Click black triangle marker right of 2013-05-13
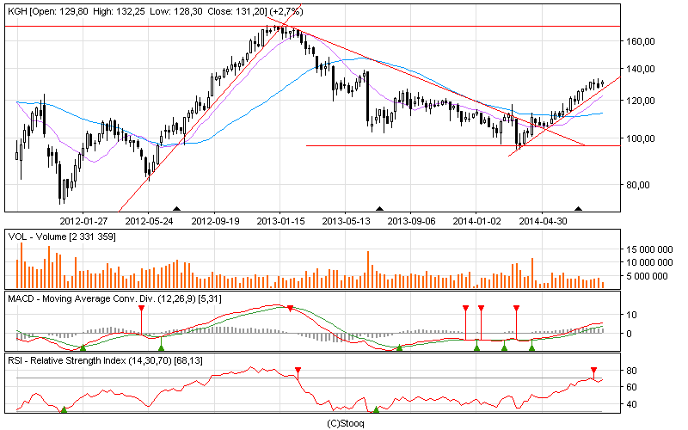This screenshot has height=430, width=688. [x=380, y=209]
